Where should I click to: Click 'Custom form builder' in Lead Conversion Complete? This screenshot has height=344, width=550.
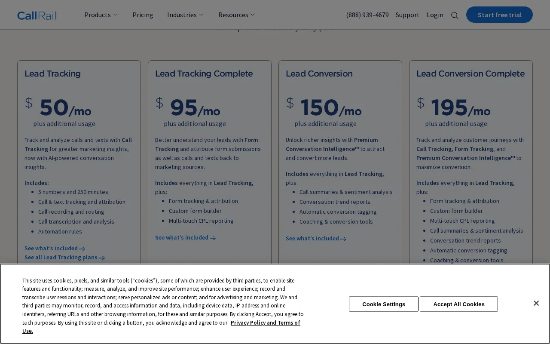coord(456,211)
